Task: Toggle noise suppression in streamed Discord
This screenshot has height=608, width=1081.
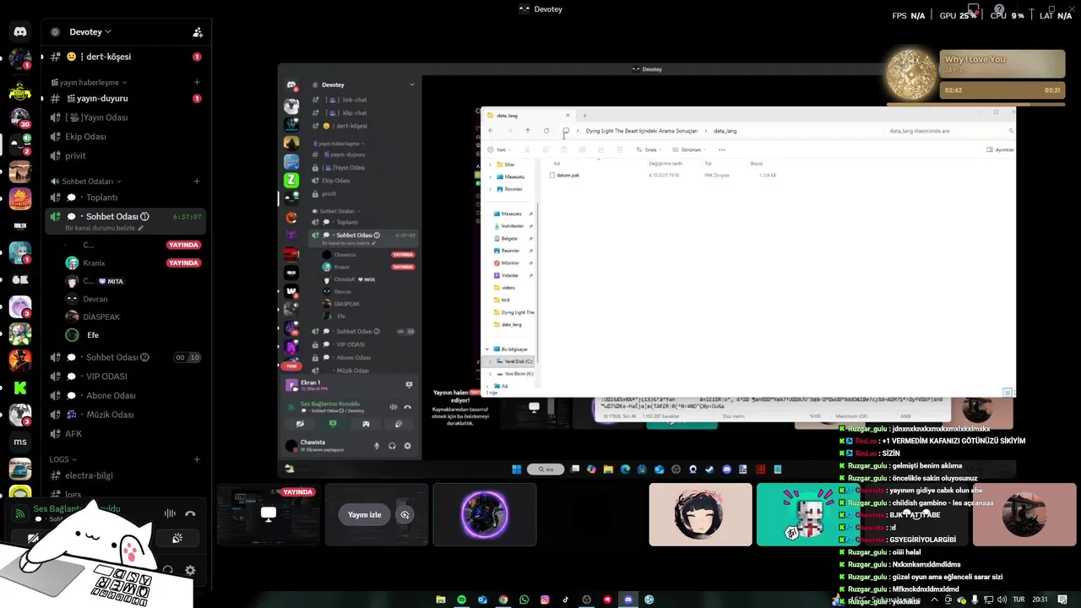Action: click(x=394, y=406)
